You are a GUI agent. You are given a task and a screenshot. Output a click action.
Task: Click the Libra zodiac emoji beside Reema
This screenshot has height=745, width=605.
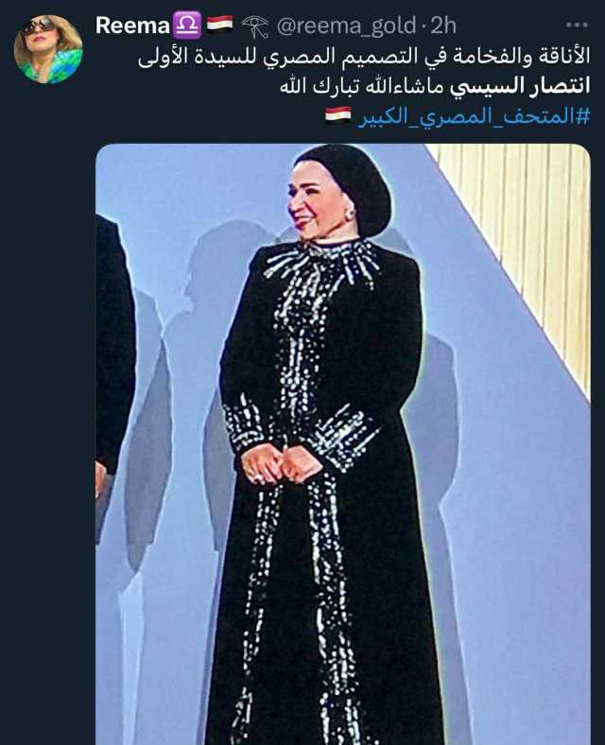coord(186,26)
